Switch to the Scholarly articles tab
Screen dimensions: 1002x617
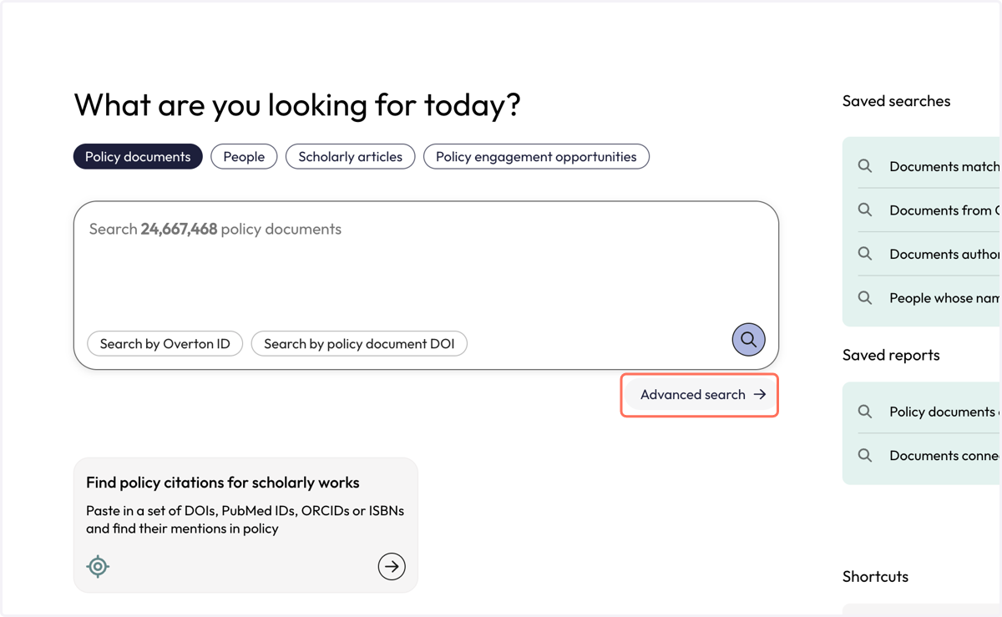(350, 156)
